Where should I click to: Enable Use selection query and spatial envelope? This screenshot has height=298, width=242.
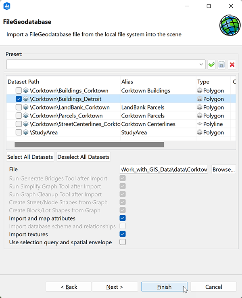click(x=123, y=242)
